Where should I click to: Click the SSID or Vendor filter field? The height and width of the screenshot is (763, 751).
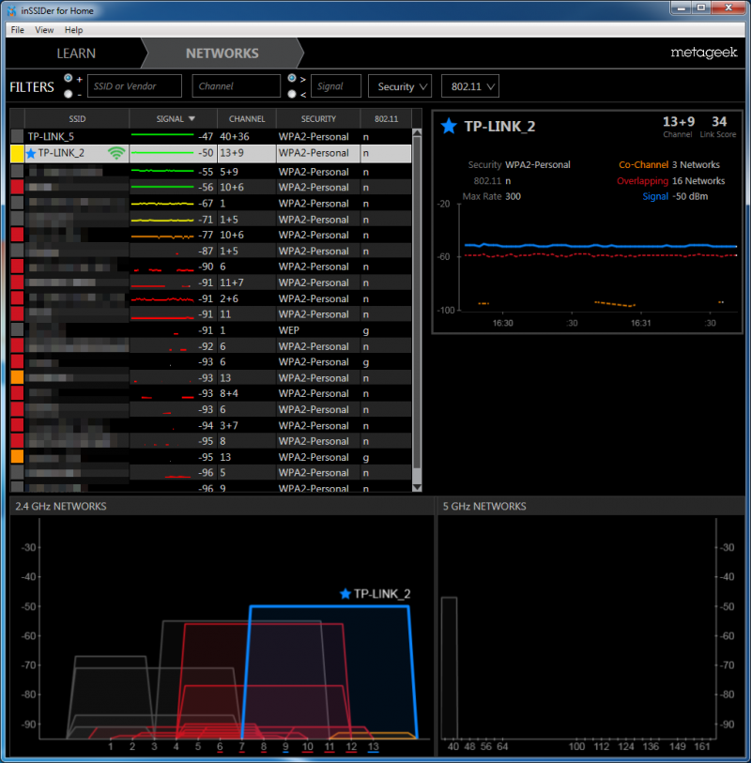point(135,86)
